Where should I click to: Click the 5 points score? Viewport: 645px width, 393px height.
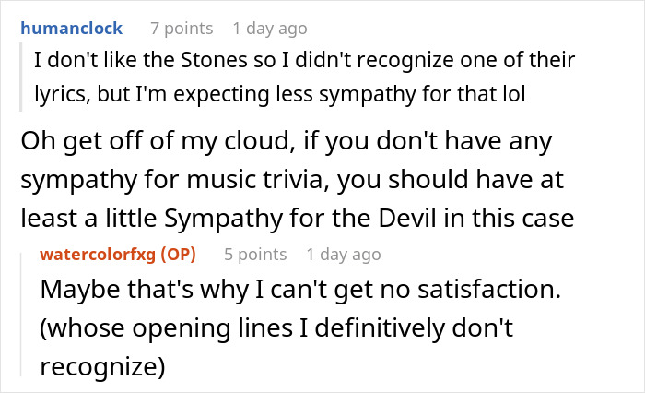[x=255, y=254]
